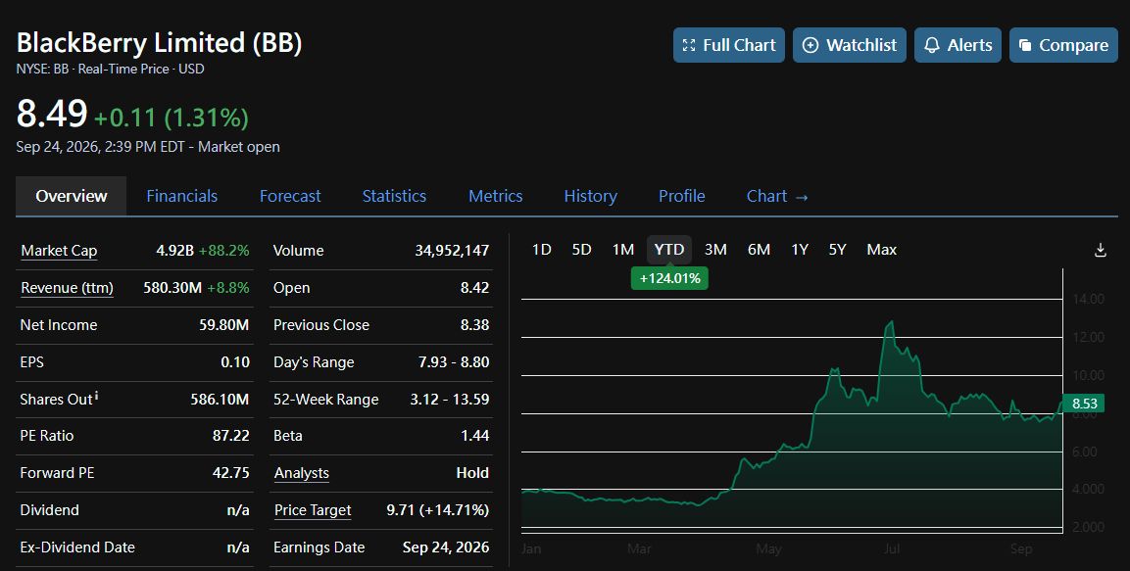Click the July peak on the price chart

pos(892,323)
